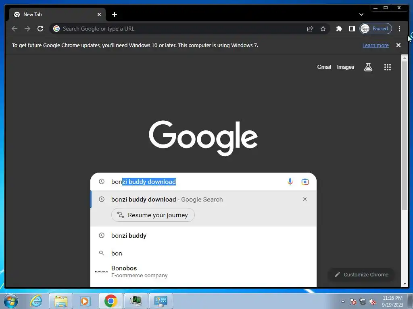
Task: Launch Internet Explorer from the taskbar
Action: [35, 301]
